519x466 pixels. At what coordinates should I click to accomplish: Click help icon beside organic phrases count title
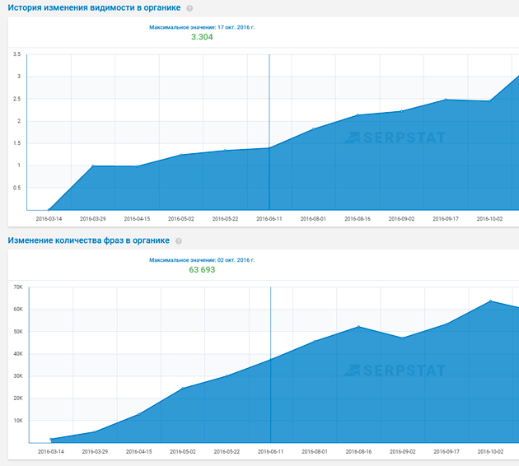pyautogui.click(x=178, y=241)
